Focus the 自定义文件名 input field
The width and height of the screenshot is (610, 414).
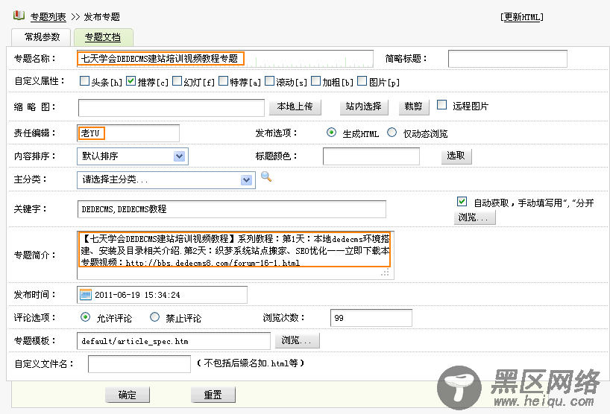pyautogui.click(x=139, y=364)
